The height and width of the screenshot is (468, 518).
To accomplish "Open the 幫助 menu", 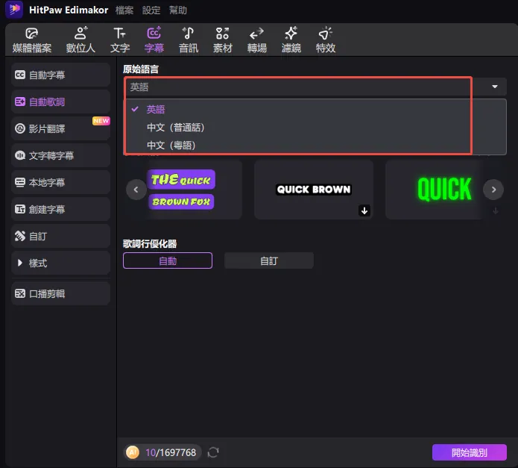I will tap(178, 10).
